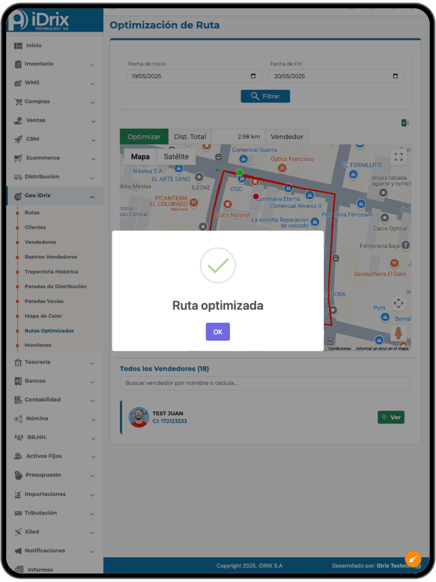Switch the map back to Mapa view
Viewport: 436px width, 582px height.
click(x=140, y=156)
